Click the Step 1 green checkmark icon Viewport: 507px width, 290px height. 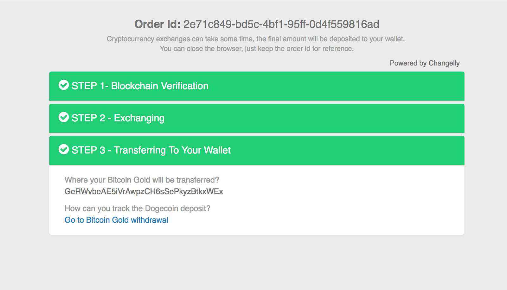(x=64, y=85)
